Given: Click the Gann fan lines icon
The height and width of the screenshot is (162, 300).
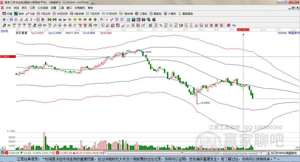Looking at the screenshot, I should pos(108,25).
